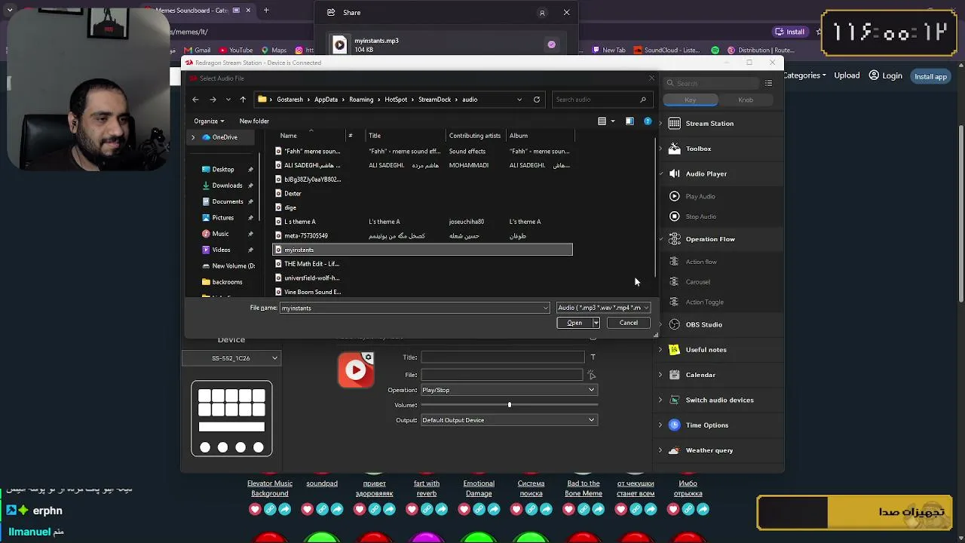Click the Useful notes icon
The height and width of the screenshot is (543, 965).
coord(674,350)
